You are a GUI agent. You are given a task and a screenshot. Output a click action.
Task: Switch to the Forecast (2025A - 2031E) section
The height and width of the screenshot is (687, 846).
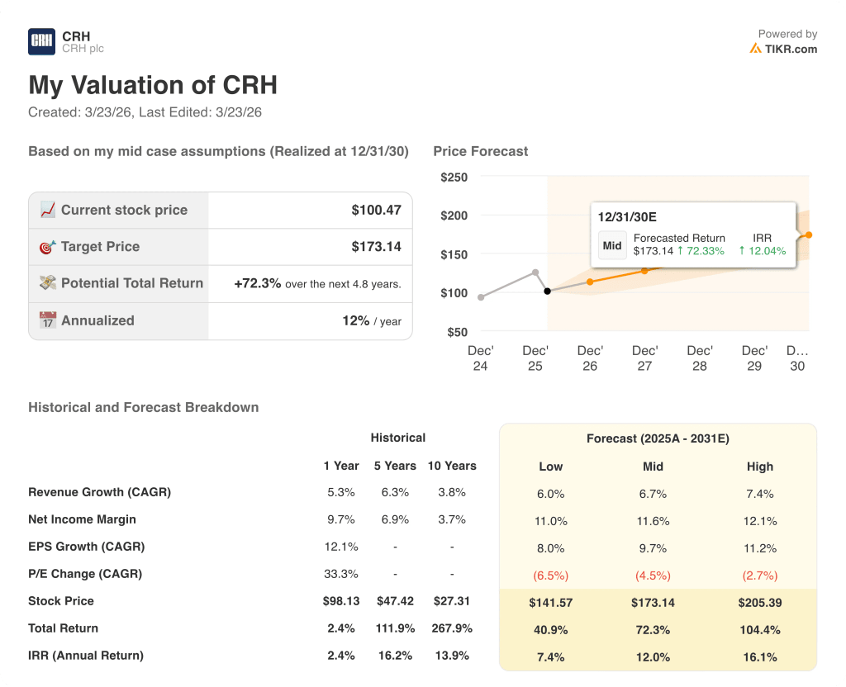click(x=658, y=438)
